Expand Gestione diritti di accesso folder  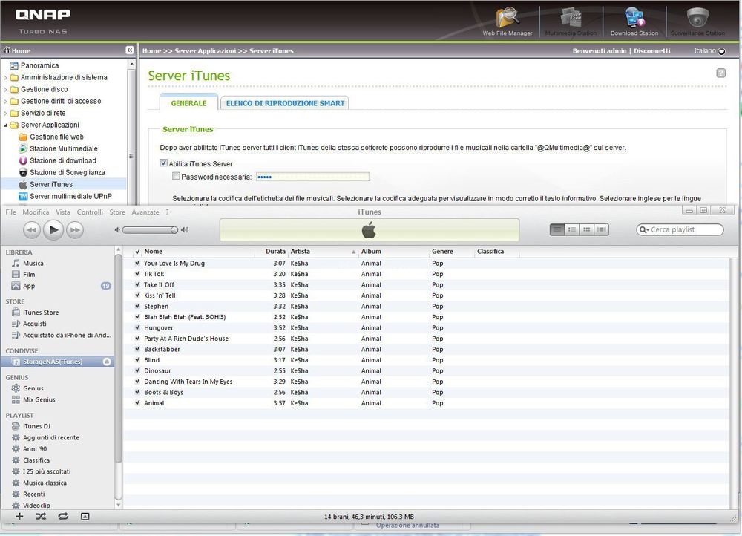5,101
